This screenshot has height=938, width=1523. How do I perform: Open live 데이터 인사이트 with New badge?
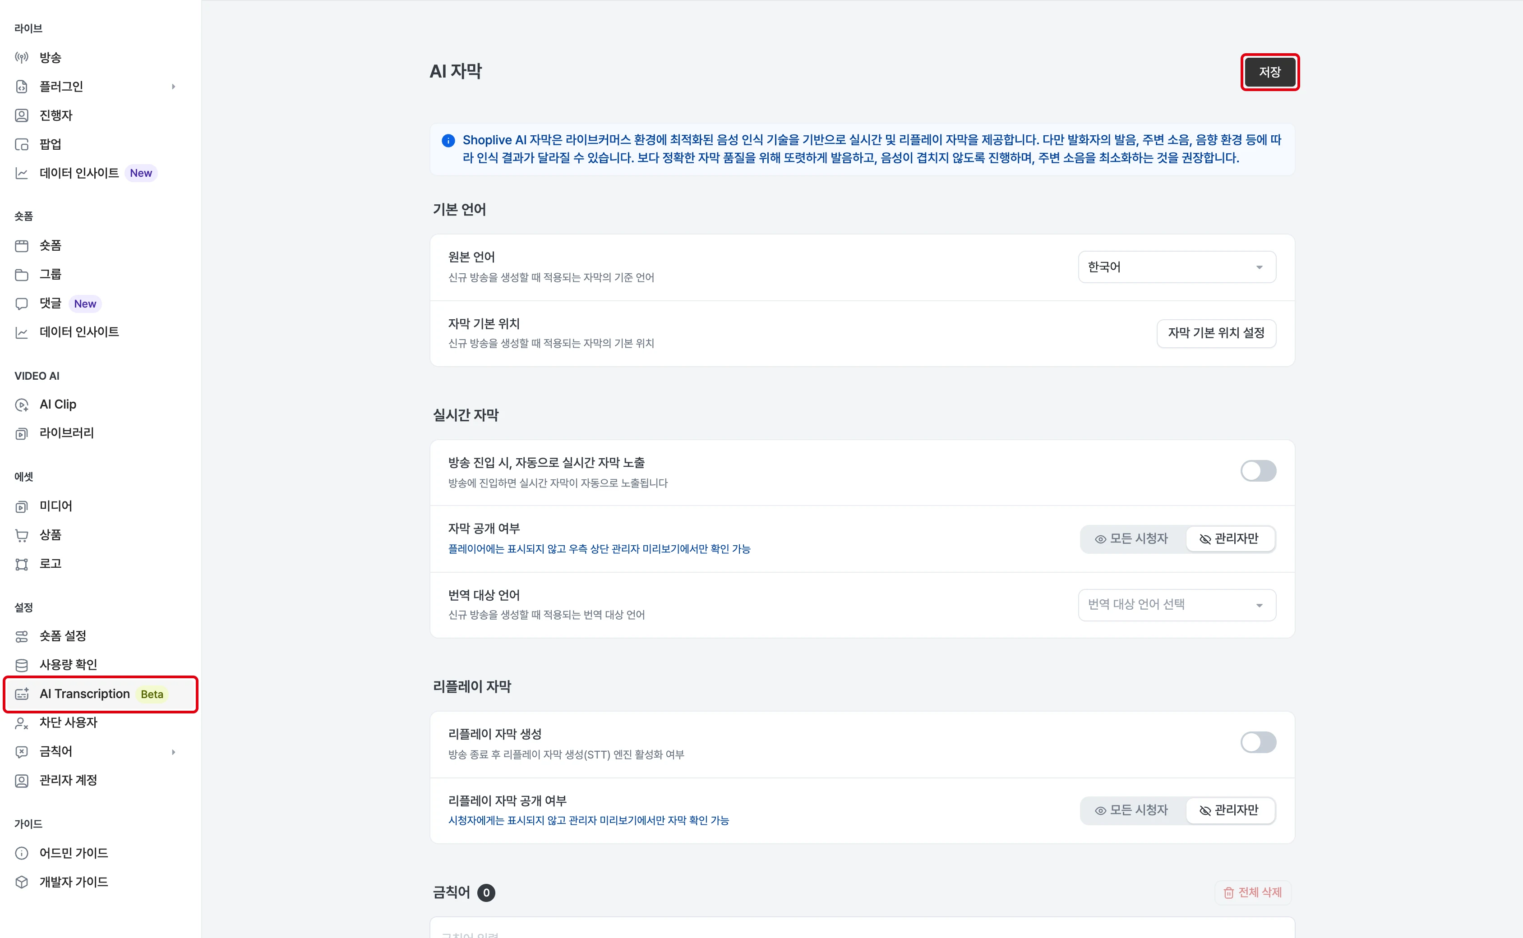click(x=86, y=173)
